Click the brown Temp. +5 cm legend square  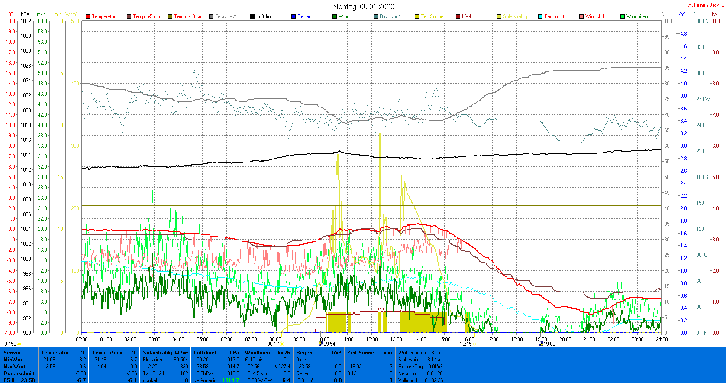[x=129, y=16]
